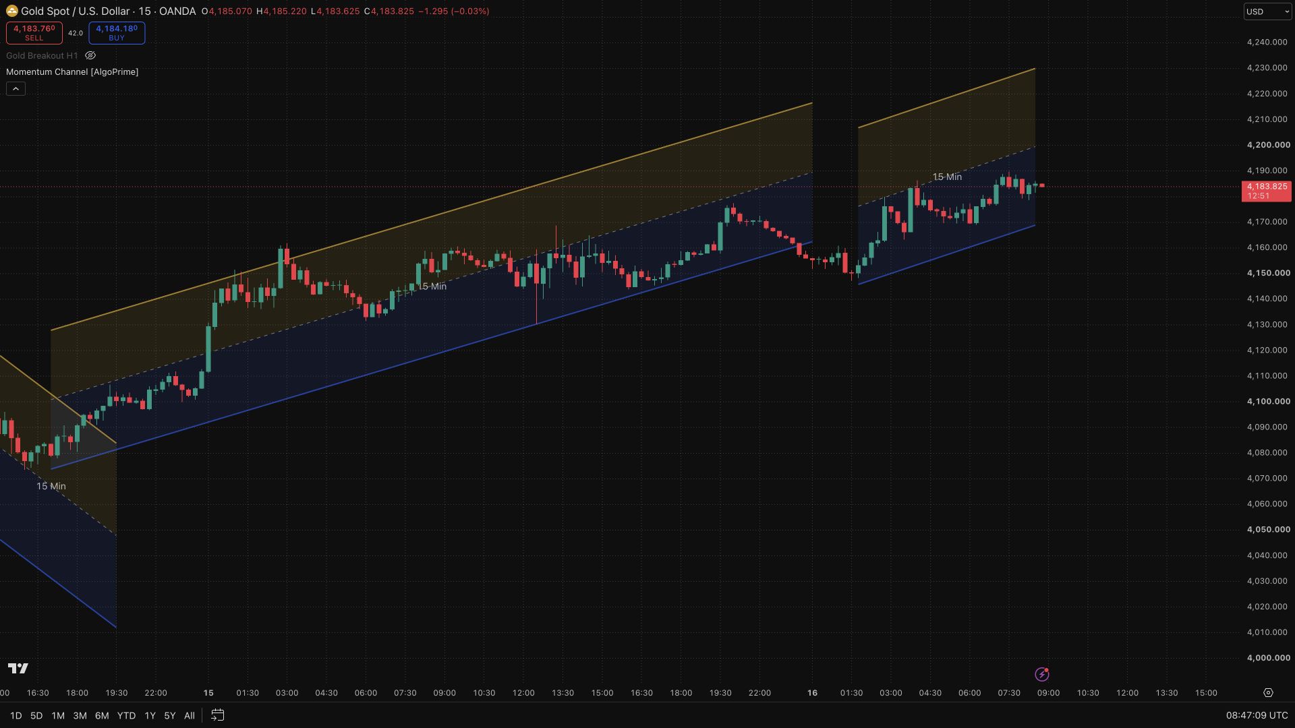Click the 4,150.000 price axis label

pos(1268,273)
